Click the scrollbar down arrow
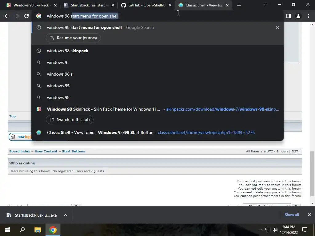The image size is (315, 236). tap(312, 203)
